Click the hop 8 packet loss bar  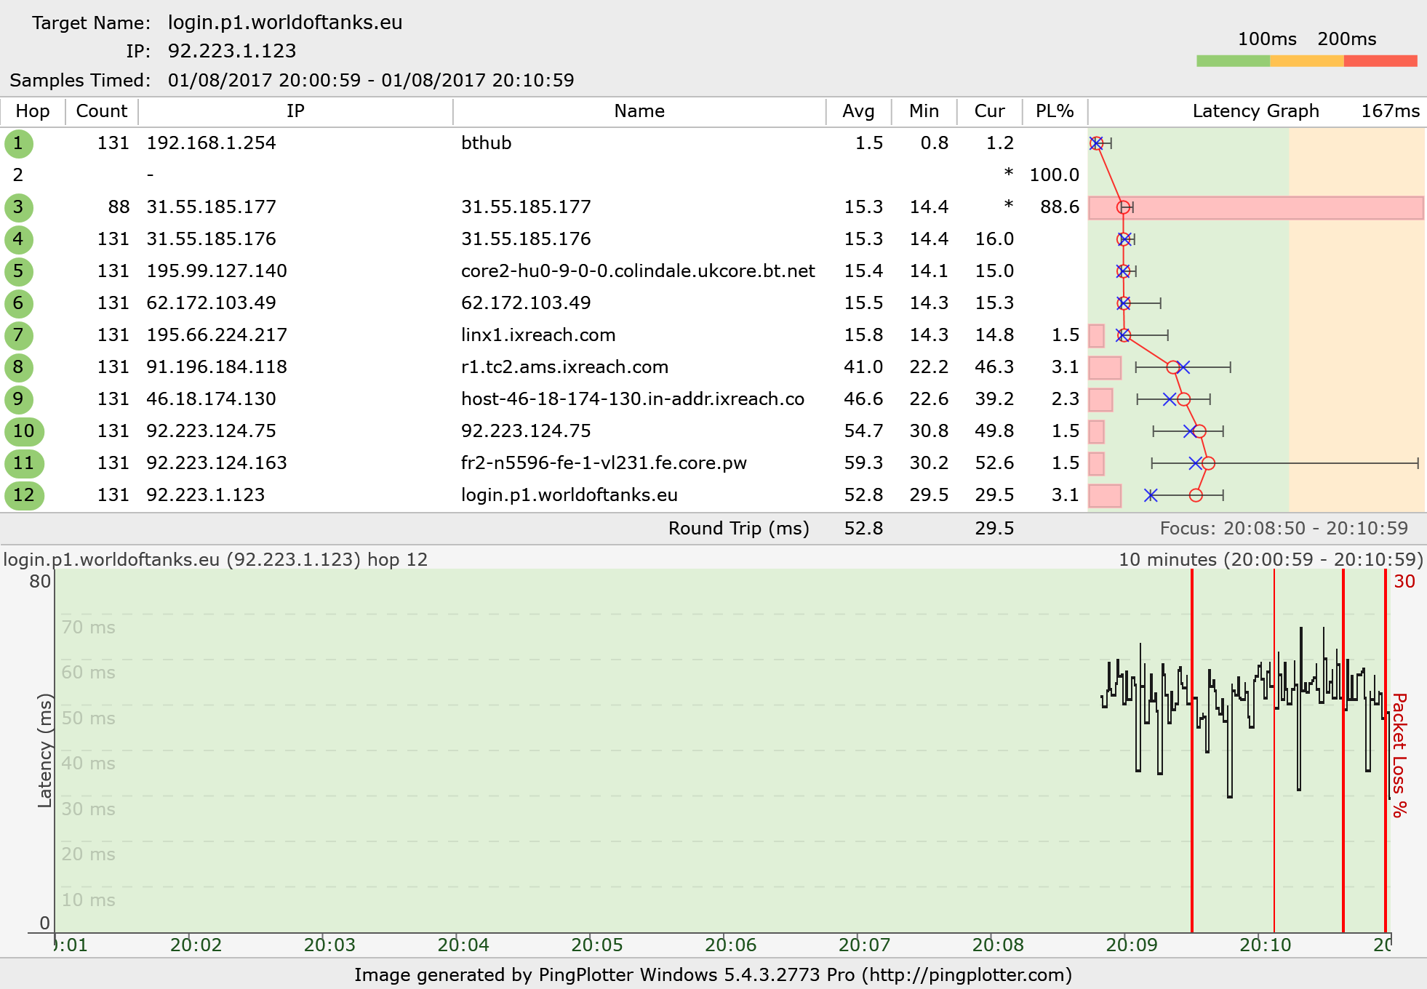[1105, 367]
